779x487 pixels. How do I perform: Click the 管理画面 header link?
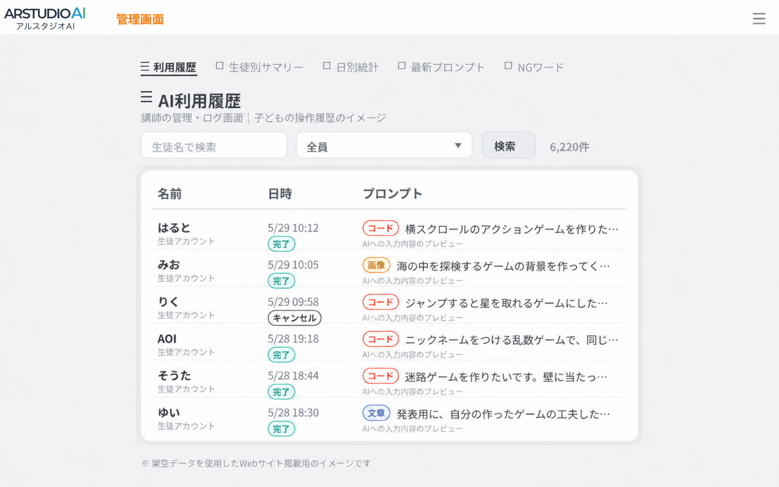140,19
